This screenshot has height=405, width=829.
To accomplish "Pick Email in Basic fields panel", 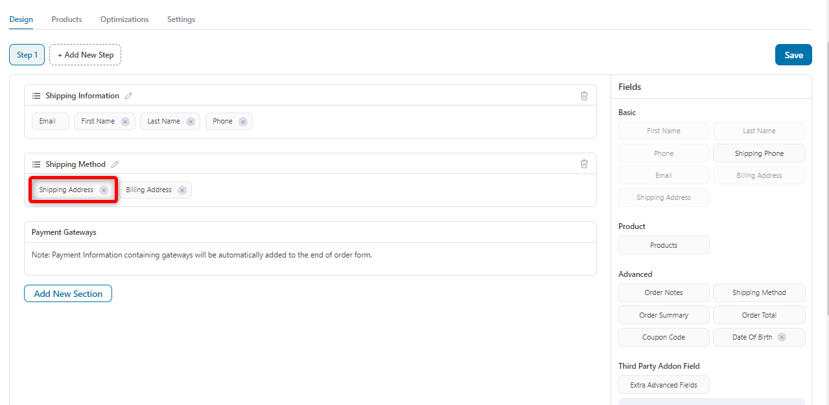I will (664, 175).
